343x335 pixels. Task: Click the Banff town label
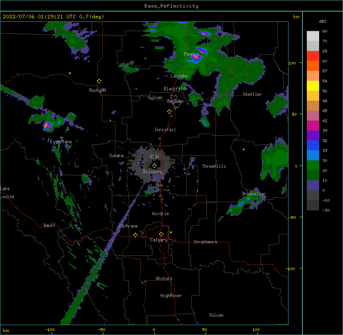pyautogui.click(x=49, y=226)
